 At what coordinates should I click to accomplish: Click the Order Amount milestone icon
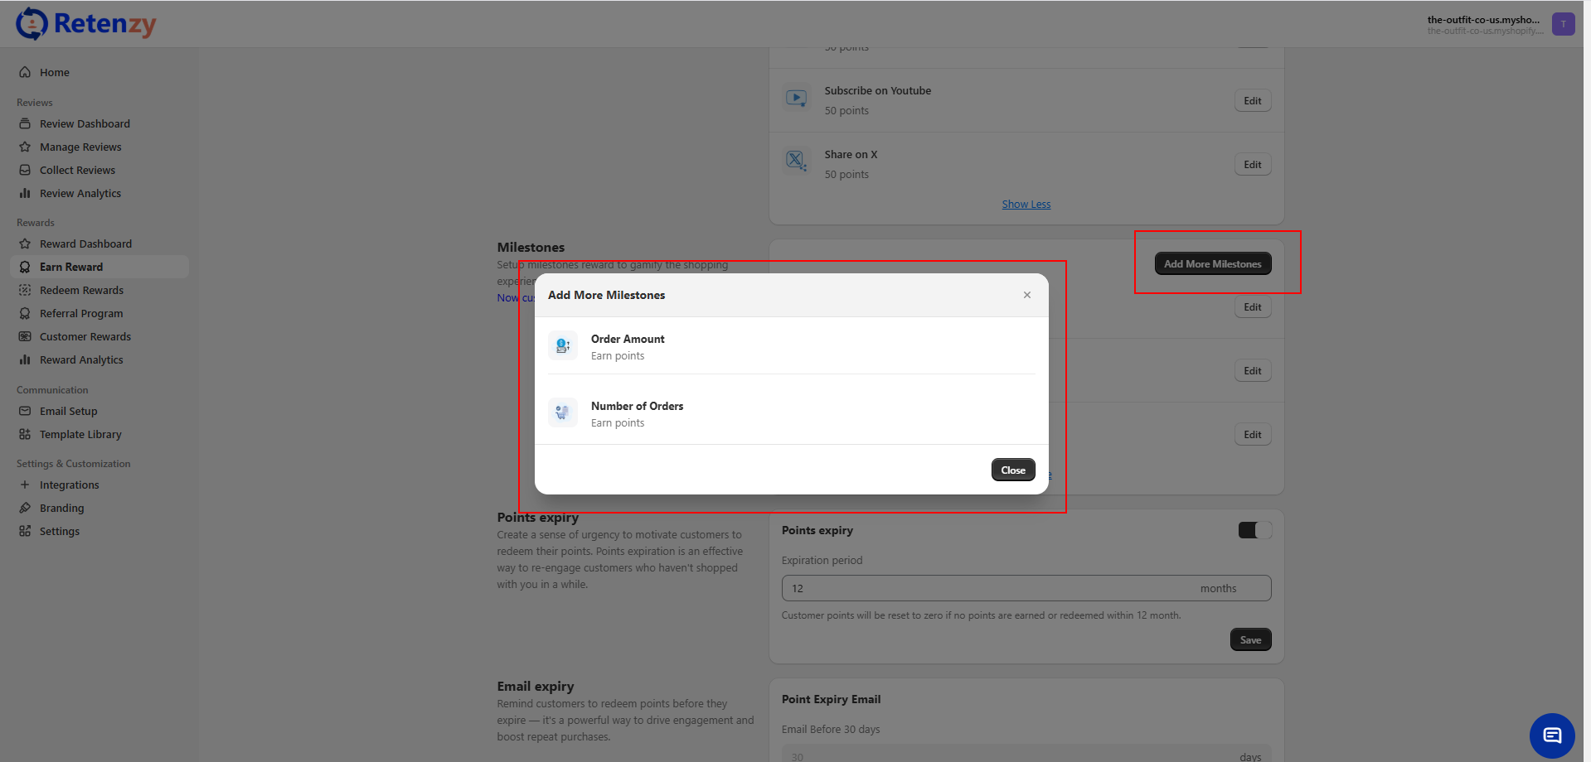[562, 346]
